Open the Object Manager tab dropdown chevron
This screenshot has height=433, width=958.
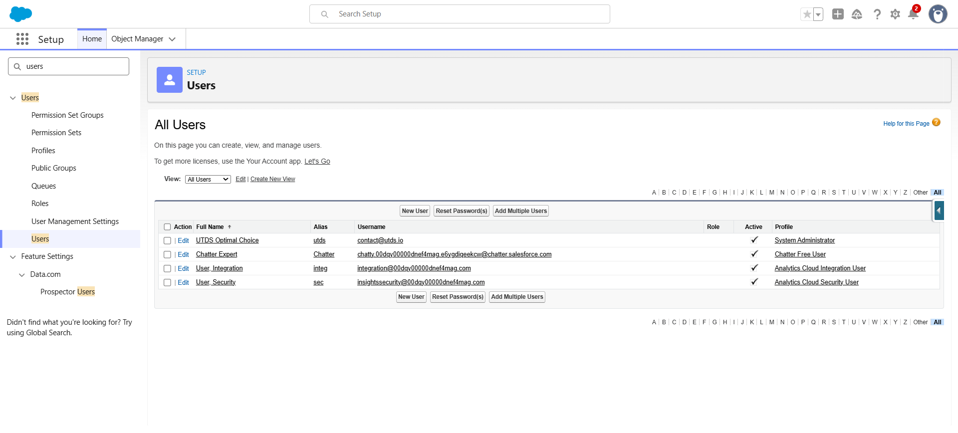[172, 39]
